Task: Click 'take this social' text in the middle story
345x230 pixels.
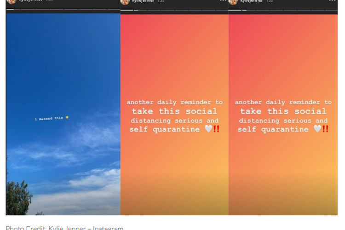Action: pyautogui.click(x=174, y=111)
